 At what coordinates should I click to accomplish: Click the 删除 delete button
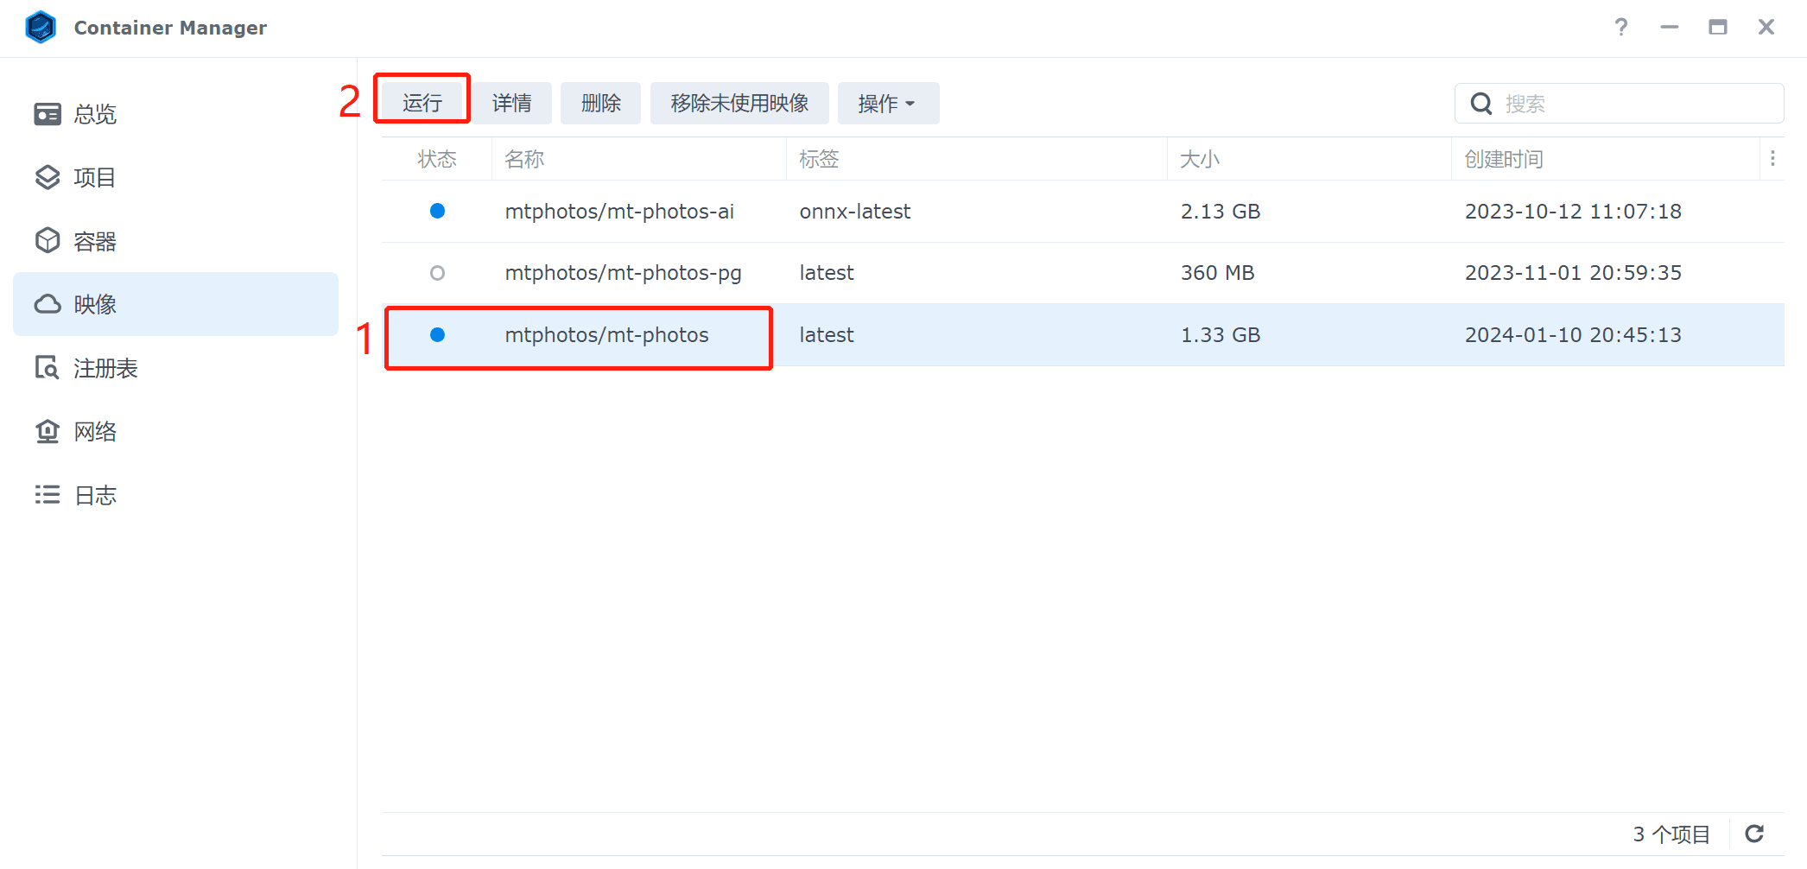pos(601,103)
